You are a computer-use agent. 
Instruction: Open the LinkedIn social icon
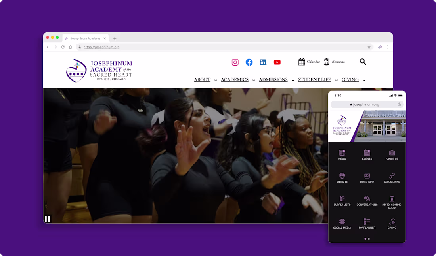tap(263, 62)
